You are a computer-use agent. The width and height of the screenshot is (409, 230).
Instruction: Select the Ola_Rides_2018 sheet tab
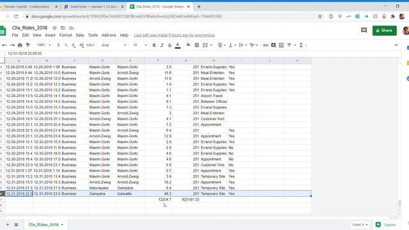[45, 224]
